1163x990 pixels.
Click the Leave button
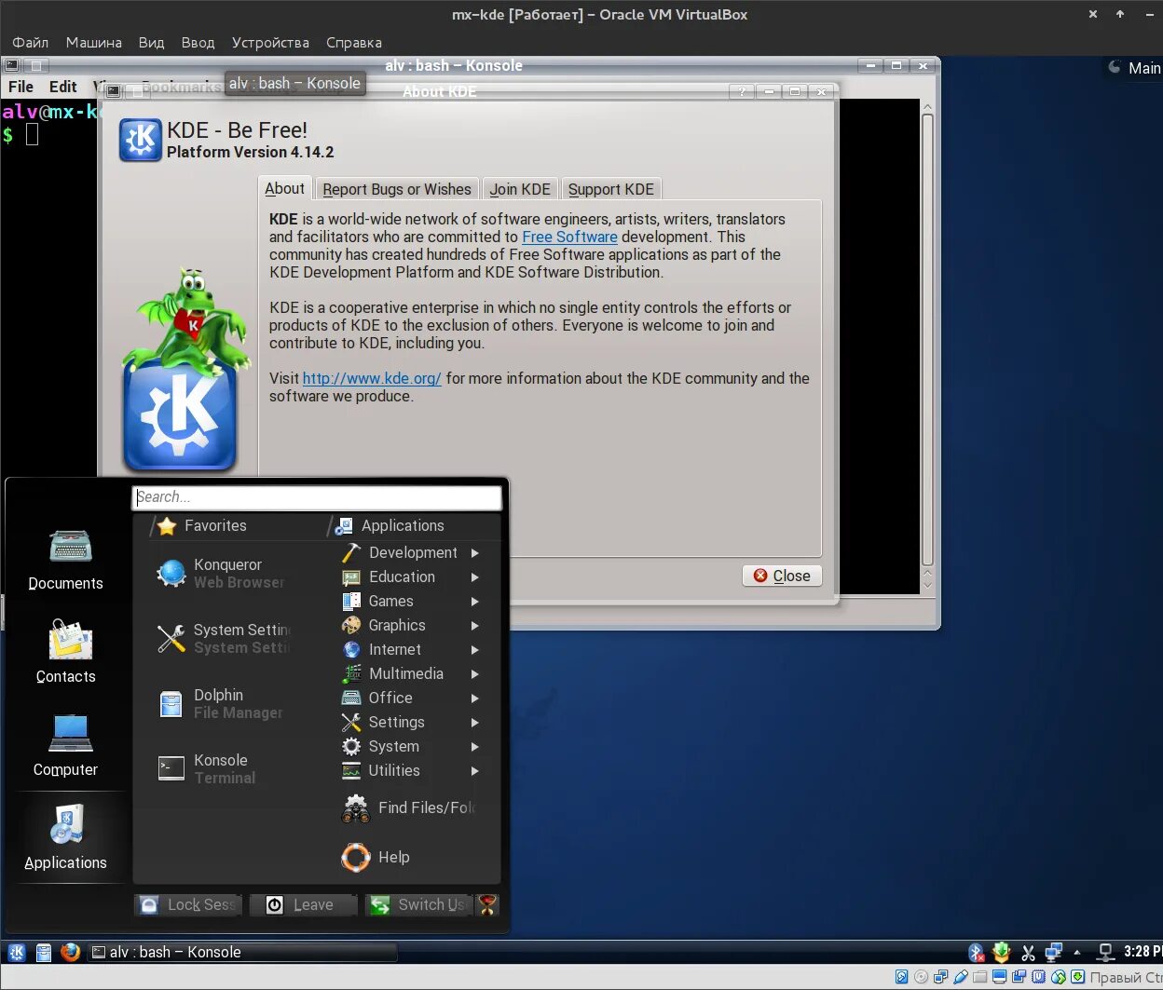(x=302, y=904)
